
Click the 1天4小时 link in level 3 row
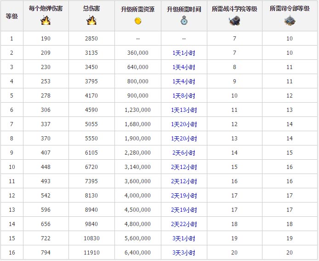point(184,67)
